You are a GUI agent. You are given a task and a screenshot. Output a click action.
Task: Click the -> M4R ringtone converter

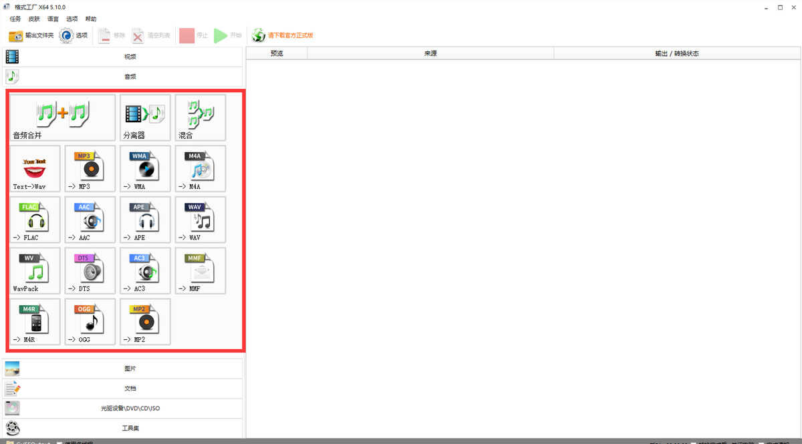coord(35,322)
